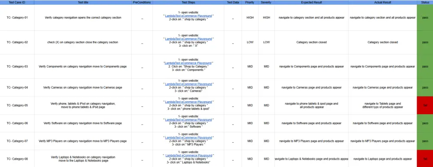Viewport: 433px width, 167px height.
Task: Open the LambdaTest eCommerce Playground link in TC- Category-01 row
Action: 189,16
